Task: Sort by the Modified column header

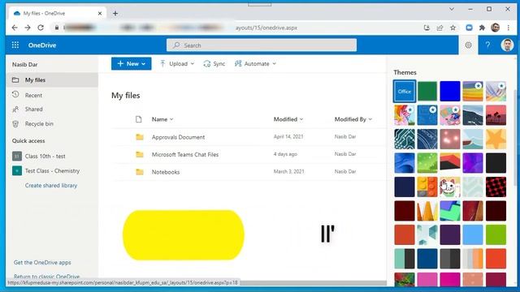Action: (x=288, y=119)
